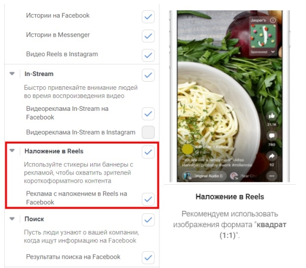The width and height of the screenshot is (306, 268).
Task: Click the info icon next to Jasper's
Action: click(273, 20)
